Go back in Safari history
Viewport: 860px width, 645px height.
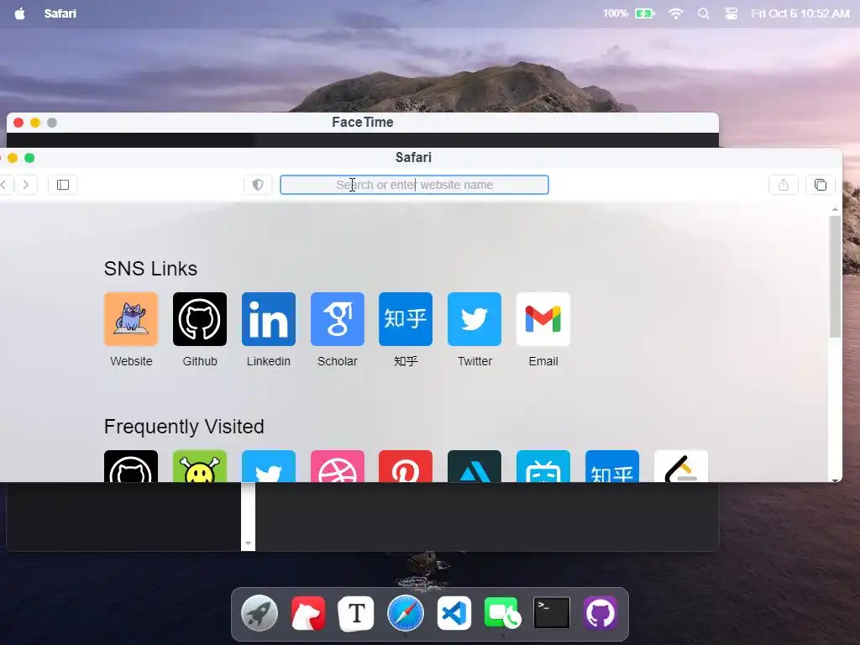tap(4, 185)
